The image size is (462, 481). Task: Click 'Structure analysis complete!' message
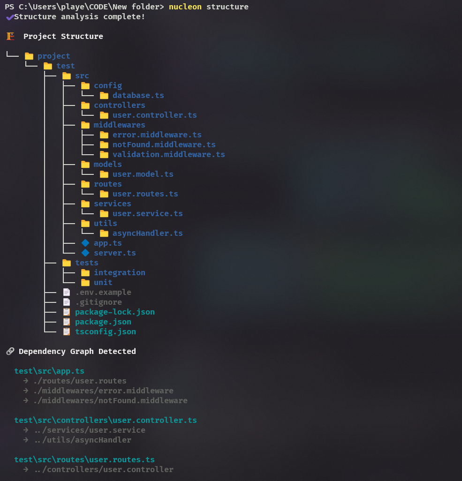pyautogui.click(x=80, y=16)
